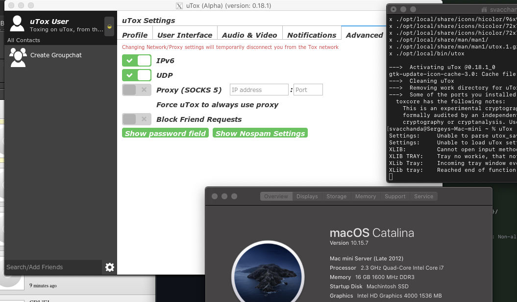Click the Search/Add Friends field
Viewport: 517px width, 302px height.
(x=53, y=267)
